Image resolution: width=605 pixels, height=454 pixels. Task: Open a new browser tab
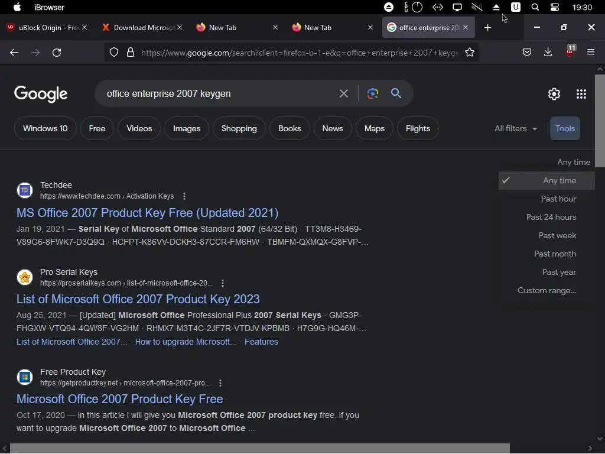click(x=487, y=27)
